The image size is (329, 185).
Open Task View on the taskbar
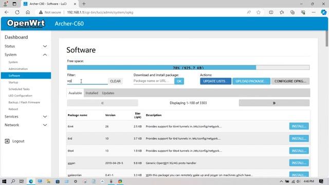pos(22,181)
